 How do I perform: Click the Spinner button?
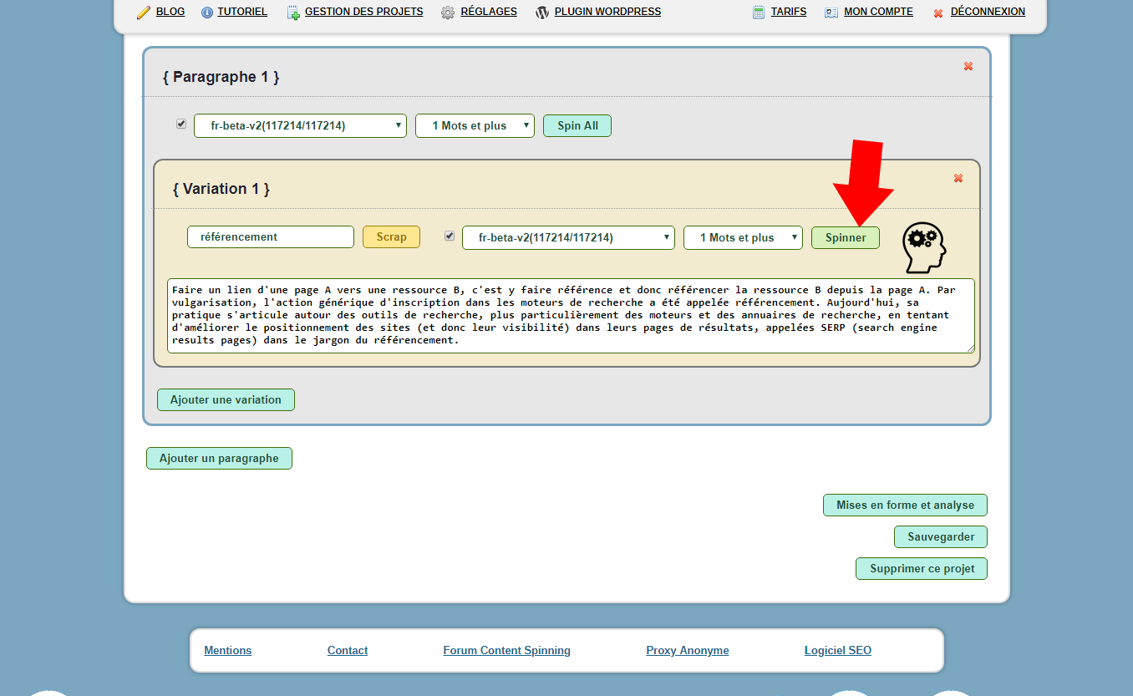846,237
